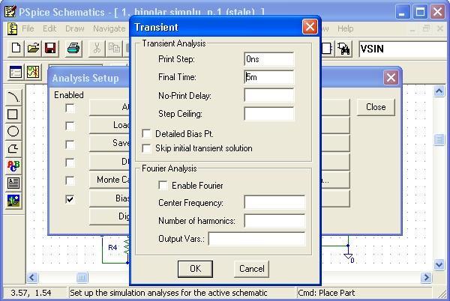
Task: Confirm transient settings with OK
Action: point(196,269)
